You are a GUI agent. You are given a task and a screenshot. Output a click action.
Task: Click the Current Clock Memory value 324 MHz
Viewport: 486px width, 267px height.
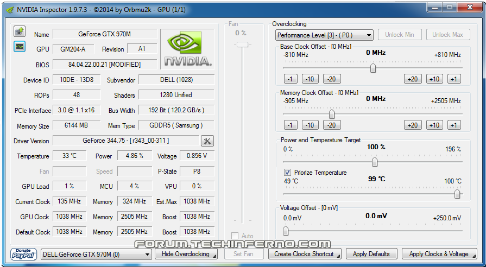click(135, 201)
